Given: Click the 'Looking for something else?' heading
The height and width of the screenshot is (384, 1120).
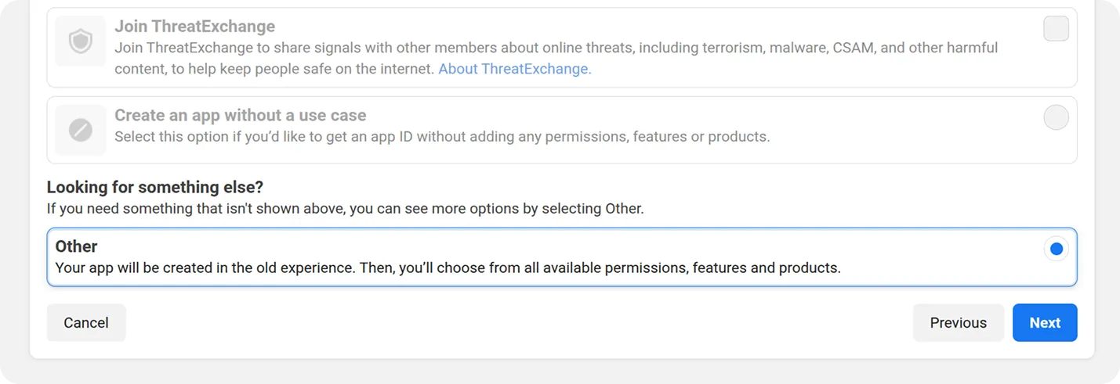Looking at the screenshot, I should click(x=155, y=188).
